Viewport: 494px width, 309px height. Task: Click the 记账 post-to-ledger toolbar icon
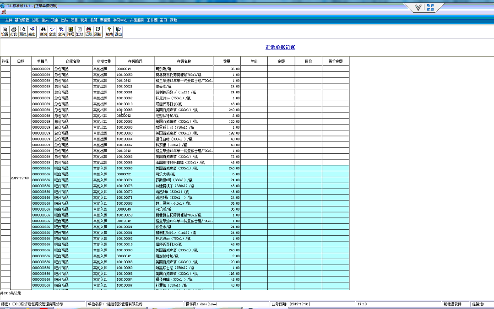(x=89, y=32)
